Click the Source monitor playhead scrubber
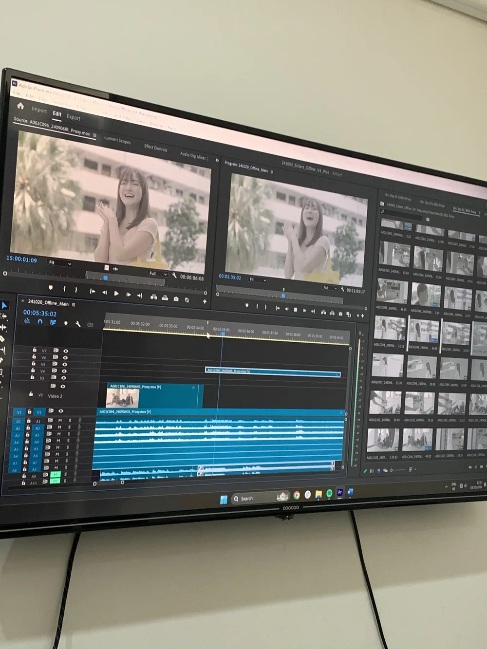The height and width of the screenshot is (649, 487). click(105, 278)
